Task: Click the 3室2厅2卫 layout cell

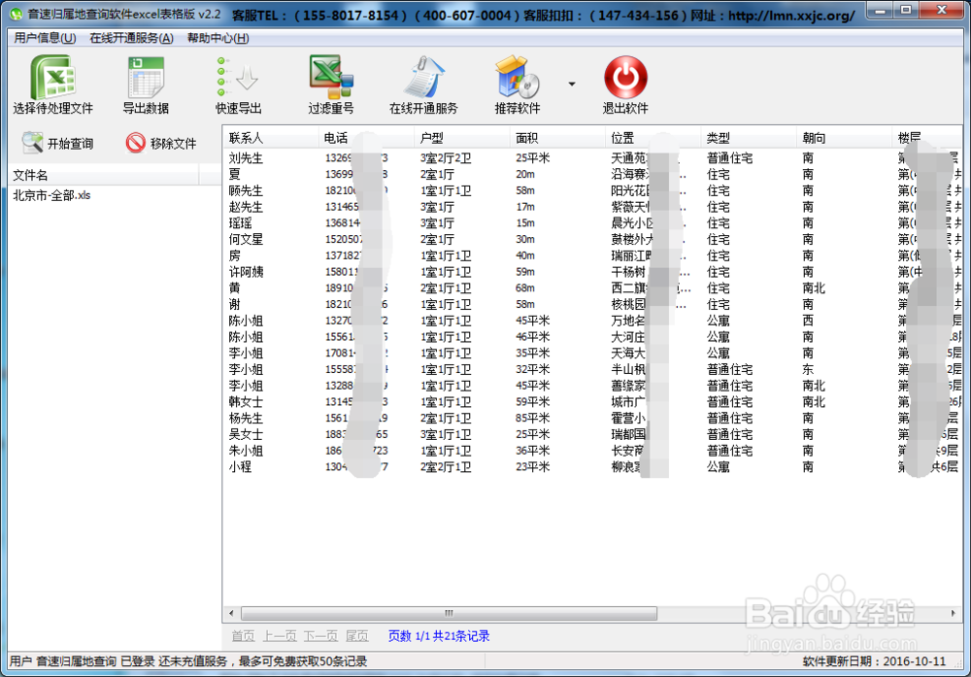Action: [x=446, y=158]
